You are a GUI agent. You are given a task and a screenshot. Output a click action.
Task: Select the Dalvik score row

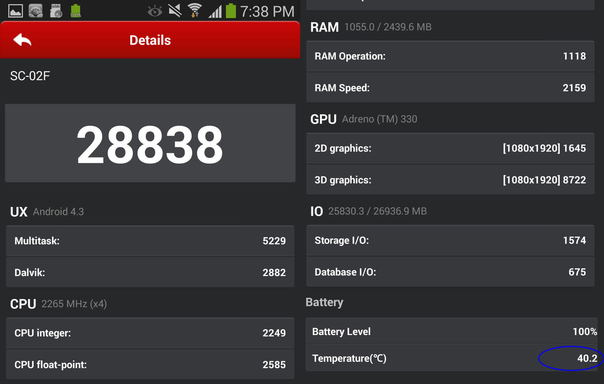click(150, 272)
